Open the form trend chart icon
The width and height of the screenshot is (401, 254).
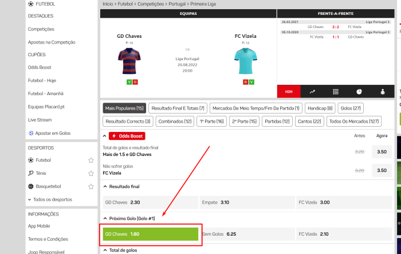point(312,92)
